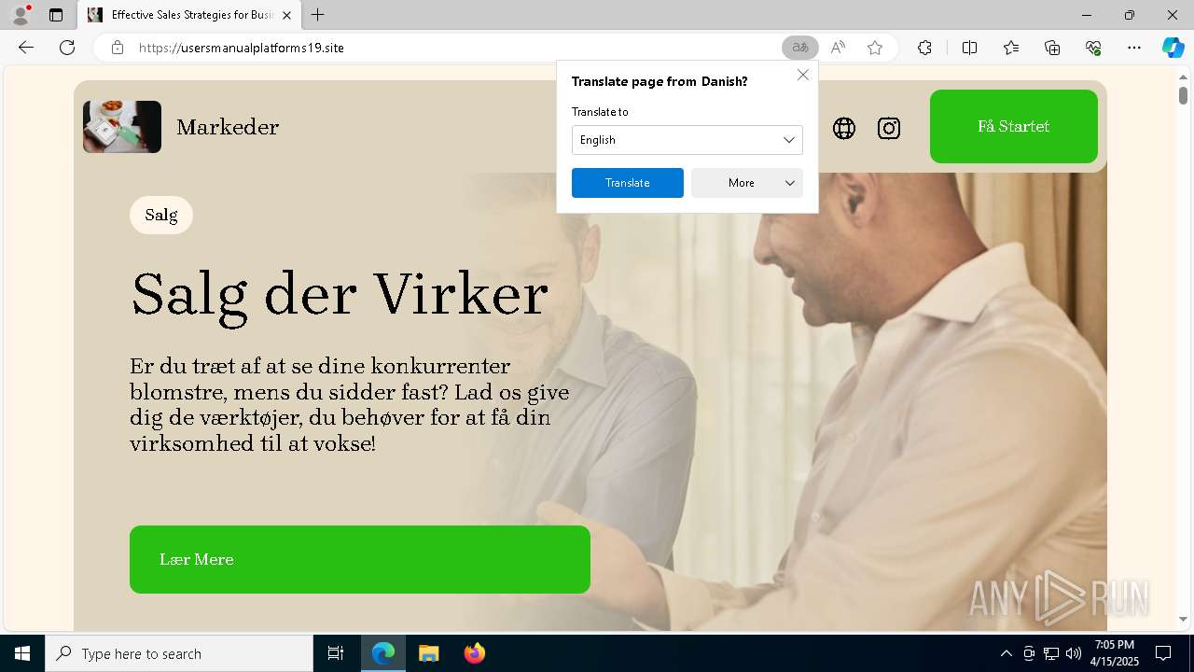Launch Copilot sidebar icon
Viewport: 1194px width, 672px height.
pyautogui.click(x=1173, y=48)
